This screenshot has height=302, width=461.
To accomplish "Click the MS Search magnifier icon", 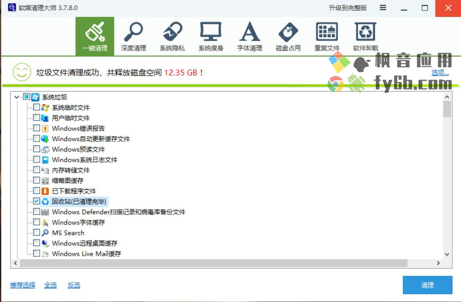I will (x=45, y=233).
